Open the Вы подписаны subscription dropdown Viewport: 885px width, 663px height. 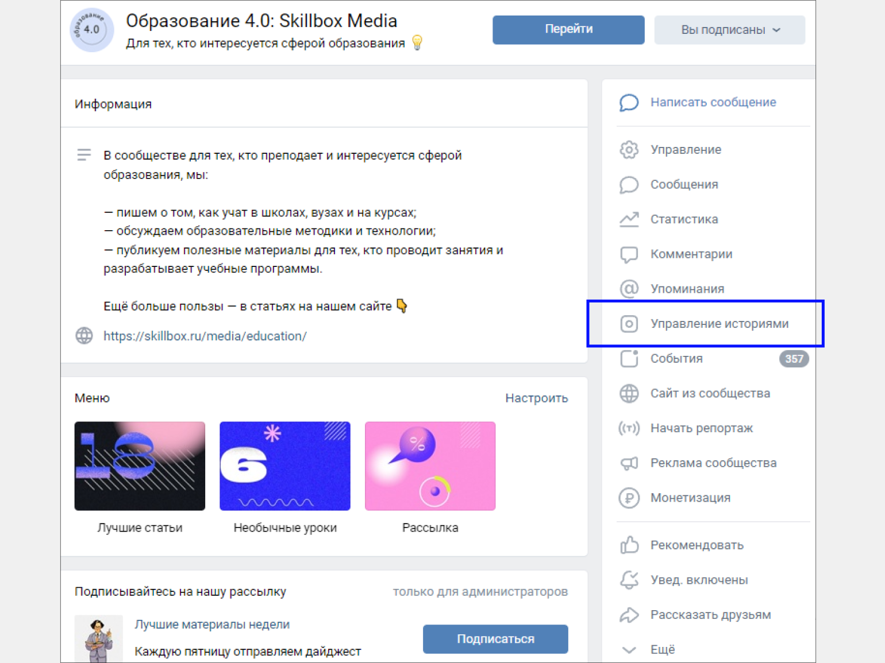click(x=729, y=30)
